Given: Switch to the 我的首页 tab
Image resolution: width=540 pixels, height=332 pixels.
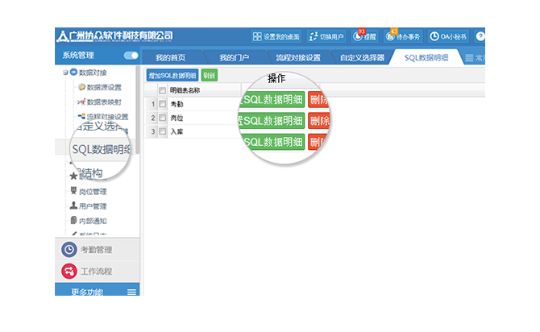Looking at the screenshot, I should pyautogui.click(x=170, y=58).
